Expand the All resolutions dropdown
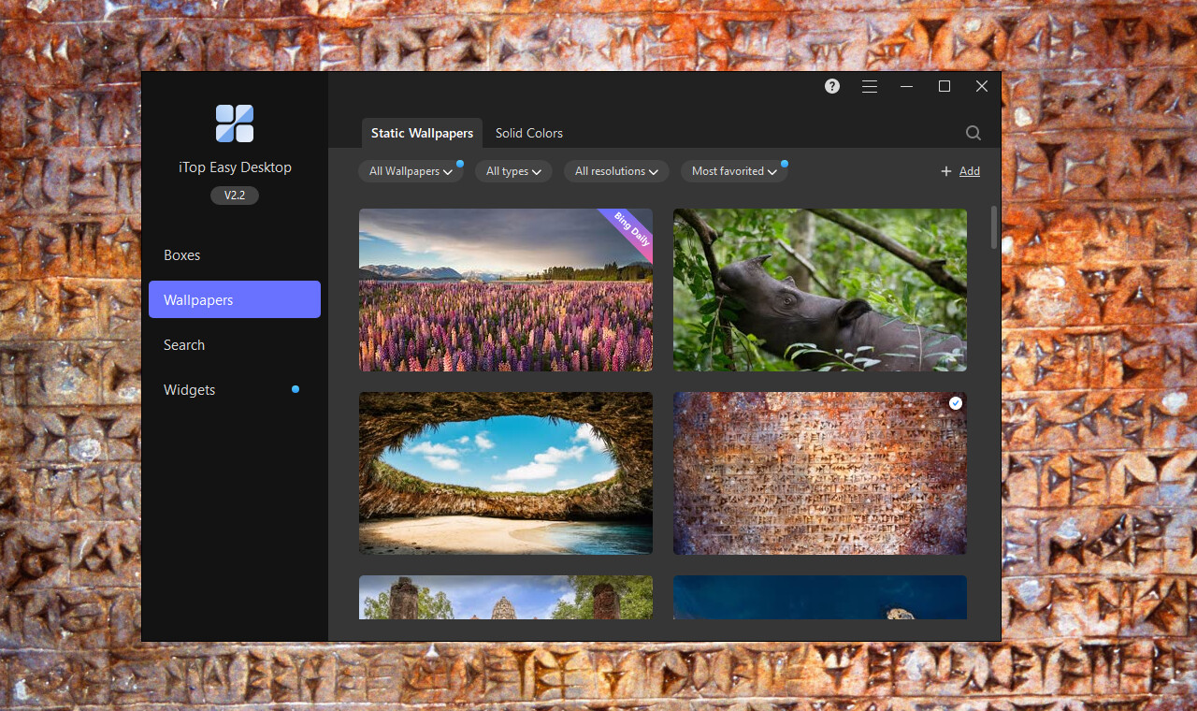 click(x=615, y=171)
